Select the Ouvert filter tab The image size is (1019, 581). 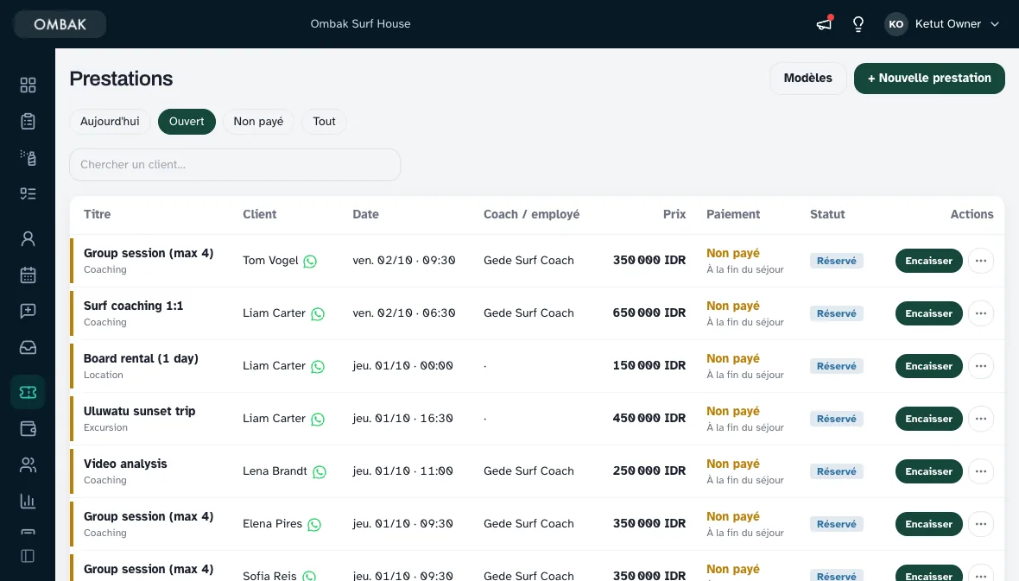[187, 122]
